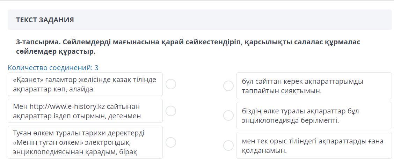
Task: Select connector circle beside e-history.kz sentence
Action: 171,111
